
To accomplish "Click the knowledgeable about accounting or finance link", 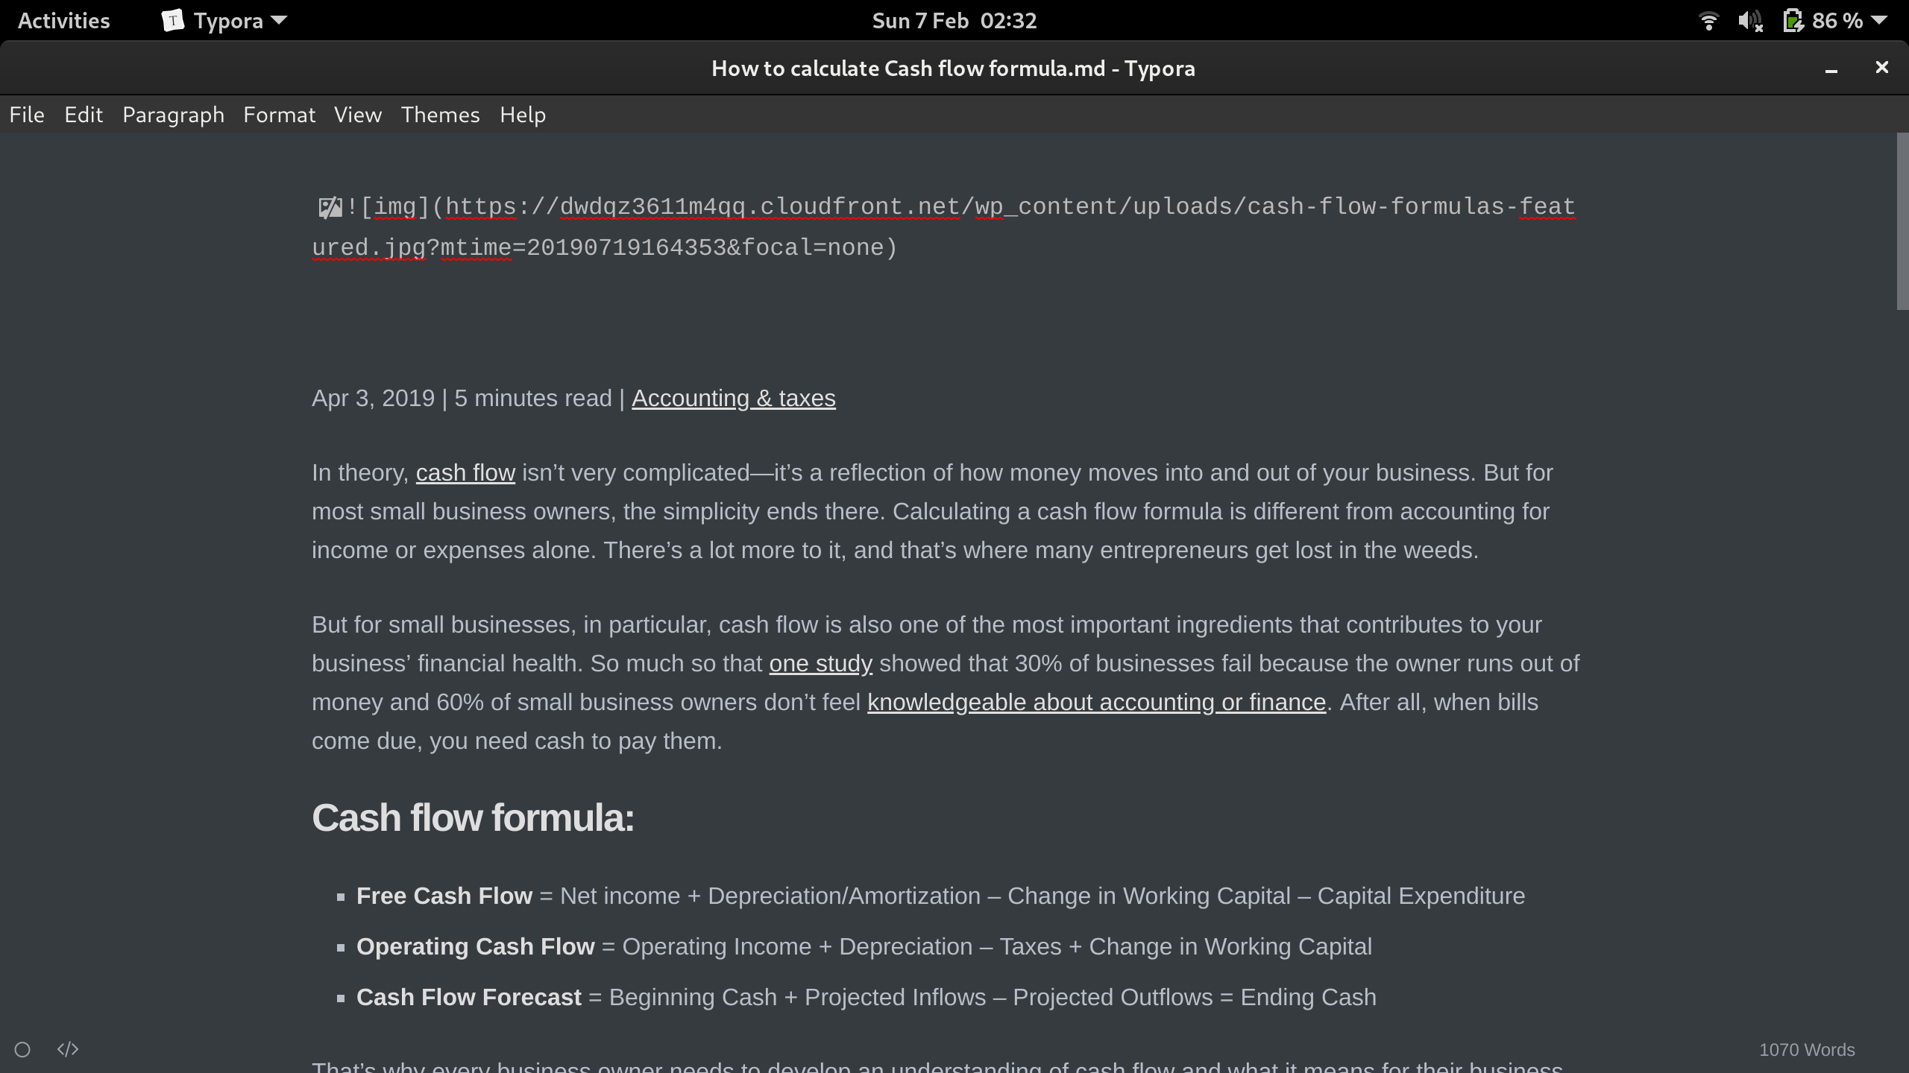I will click(x=1095, y=701).
